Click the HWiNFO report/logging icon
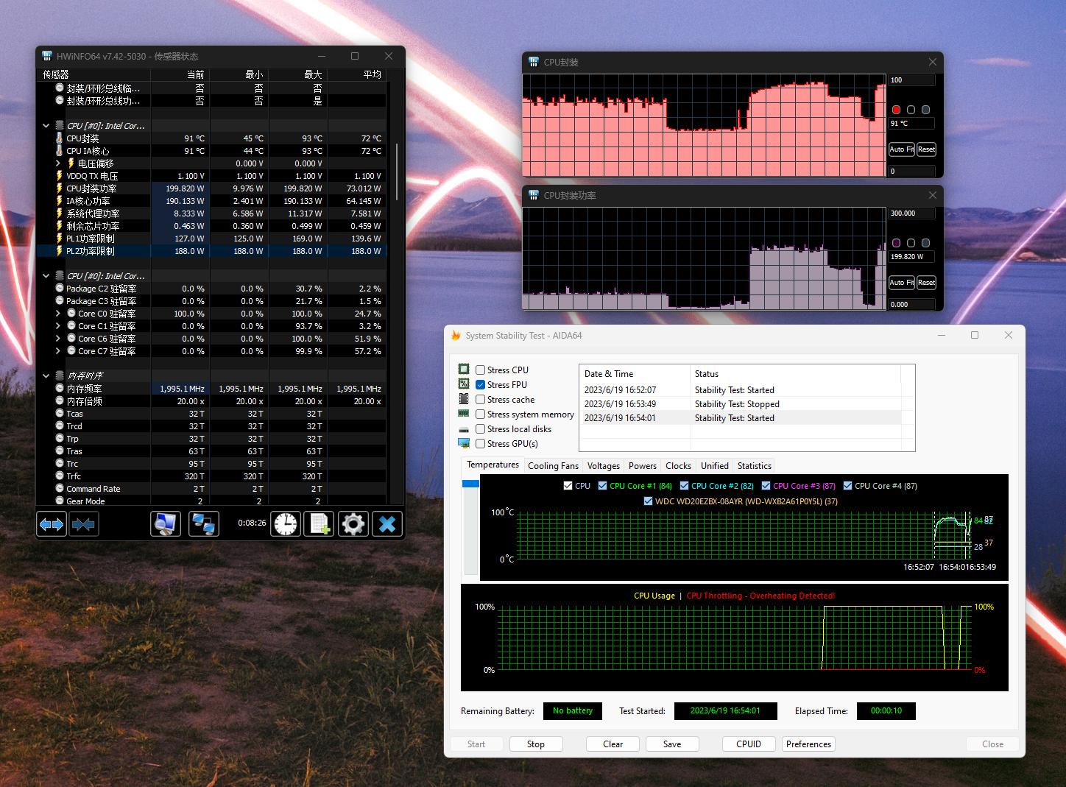Screen dimensions: 1066x787 point(318,523)
